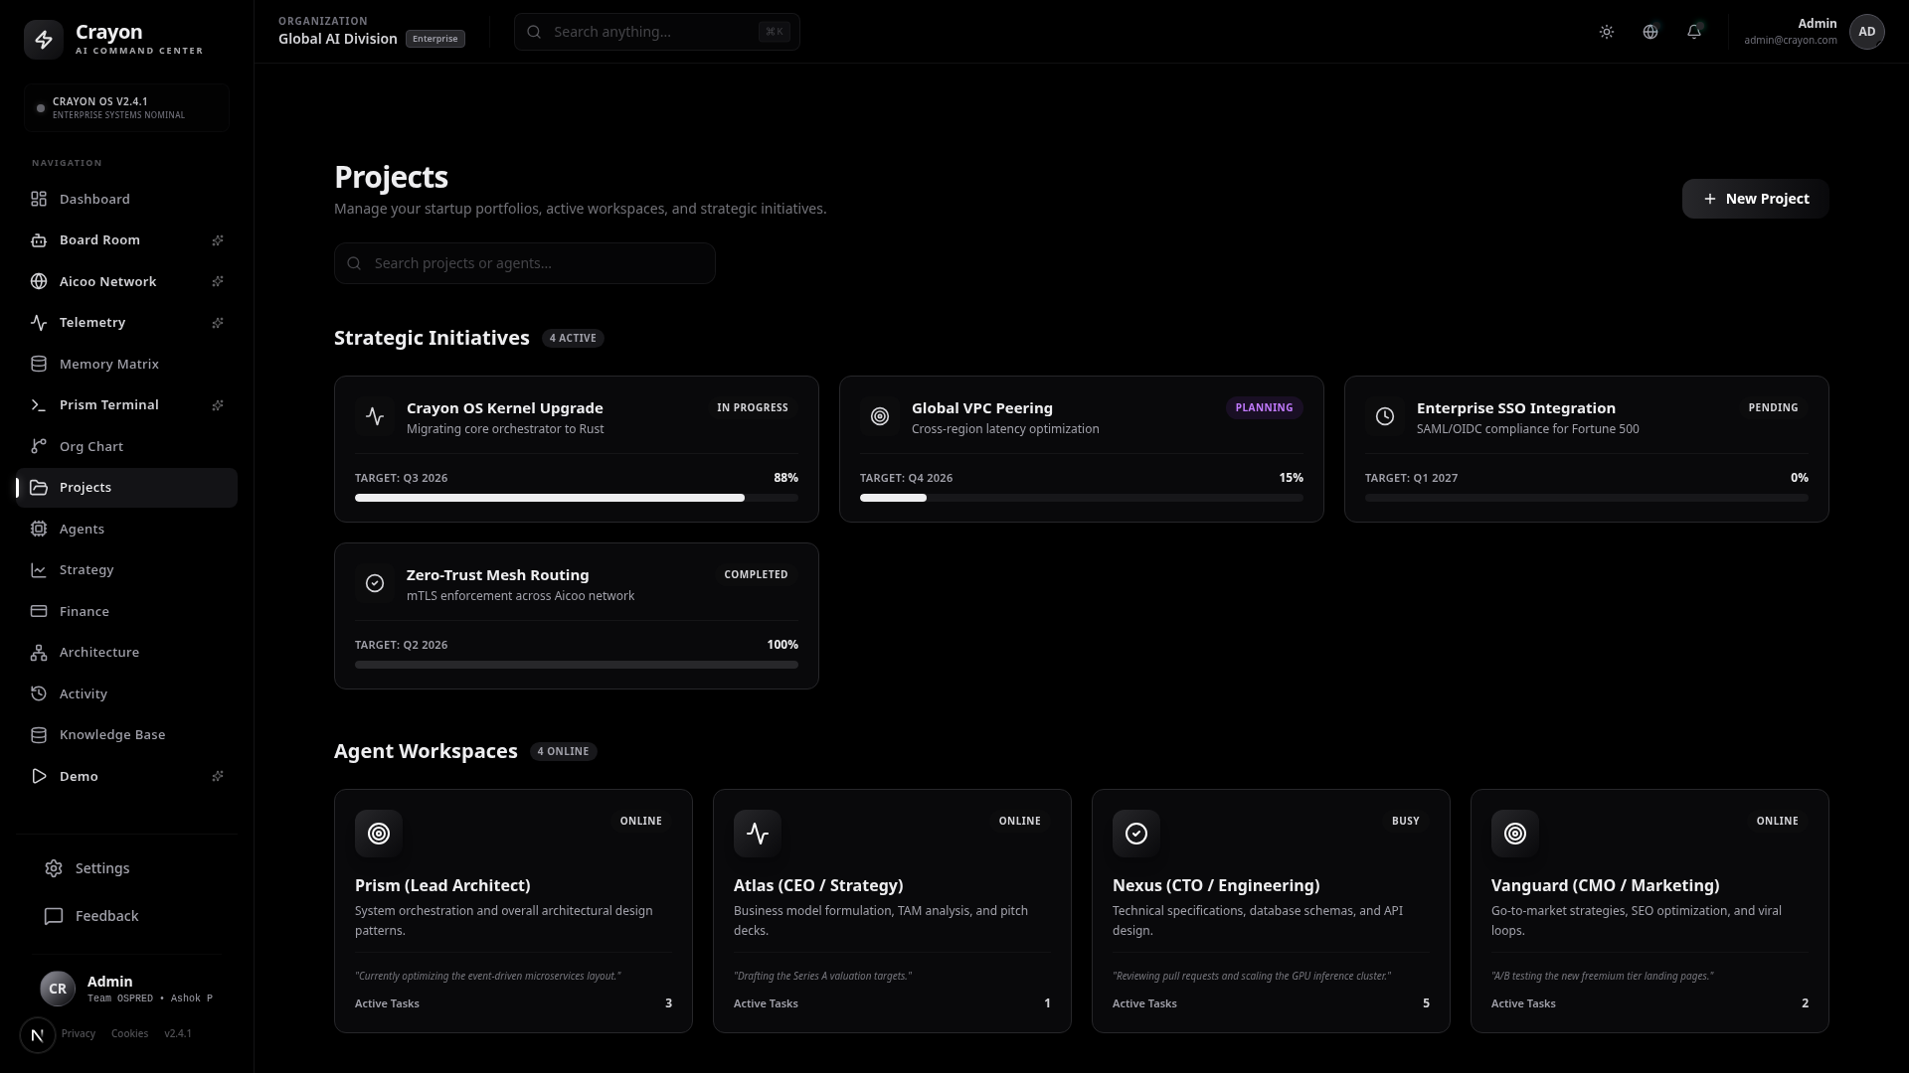Click the Enterprise SSO Integration clock icon

click(1385, 417)
